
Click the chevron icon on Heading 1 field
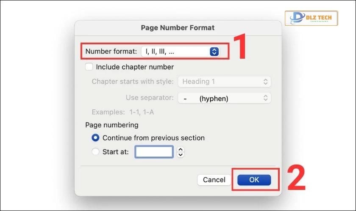pos(266,81)
